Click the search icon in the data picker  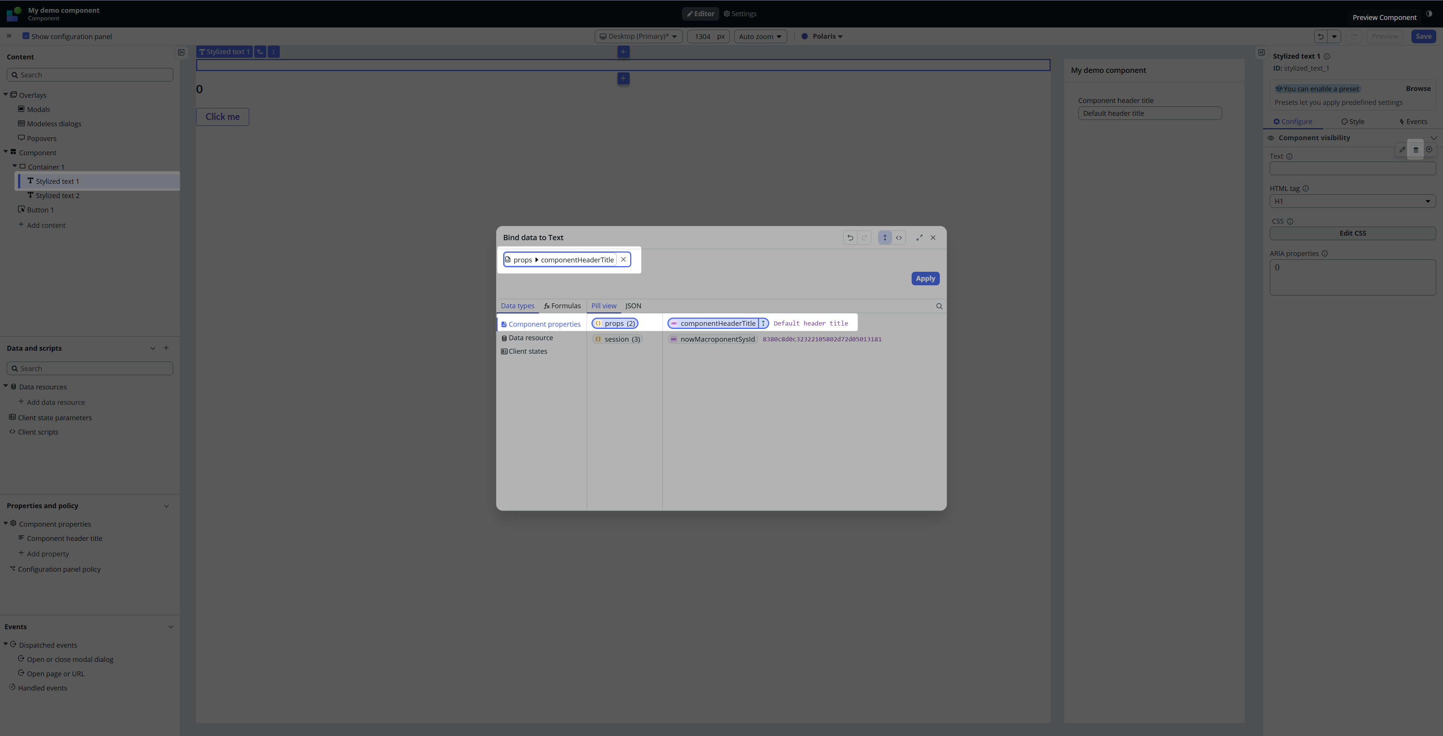[939, 306]
